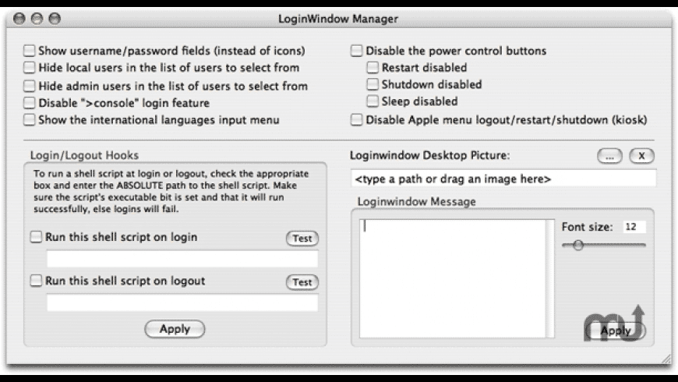Click the LoginWindow Manager window title

[x=338, y=19]
